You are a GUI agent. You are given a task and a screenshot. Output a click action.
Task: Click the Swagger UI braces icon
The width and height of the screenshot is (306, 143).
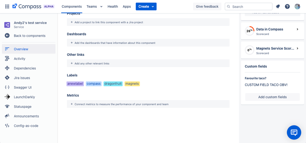[7, 87]
